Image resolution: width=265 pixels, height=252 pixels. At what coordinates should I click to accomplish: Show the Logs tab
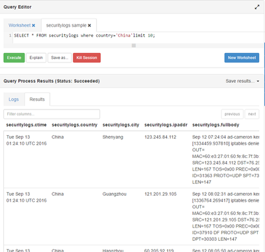(x=13, y=99)
